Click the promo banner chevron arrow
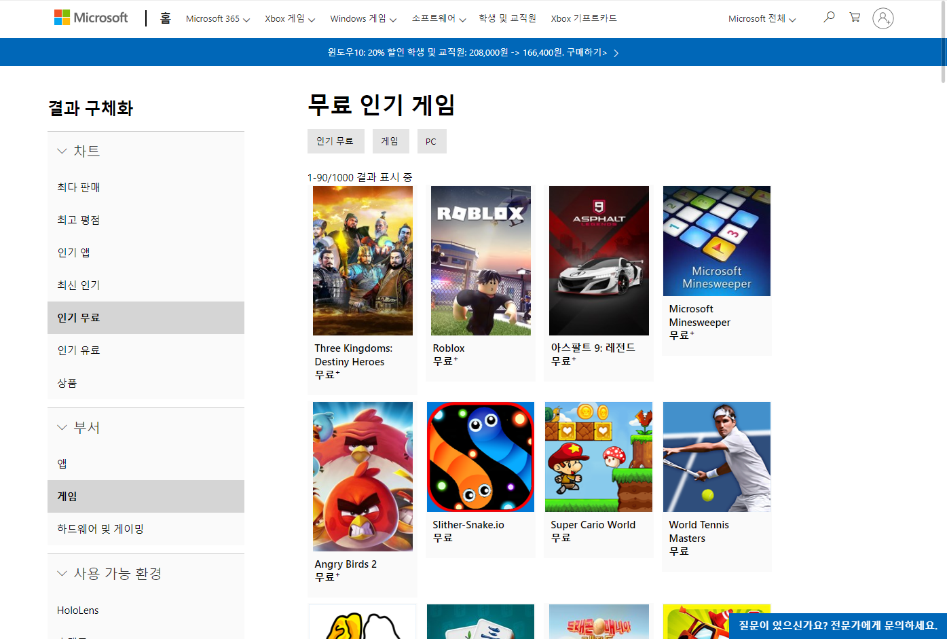The width and height of the screenshot is (947, 639). pos(616,53)
